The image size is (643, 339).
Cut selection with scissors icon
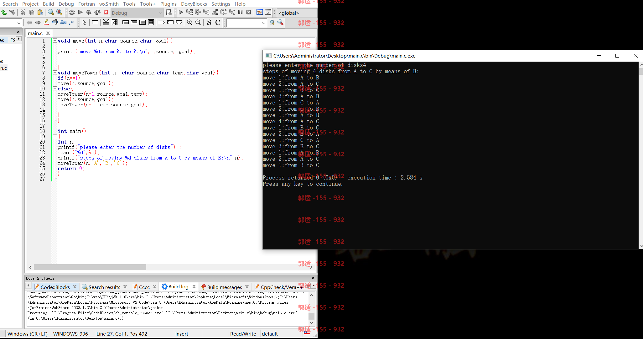coord(23,13)
